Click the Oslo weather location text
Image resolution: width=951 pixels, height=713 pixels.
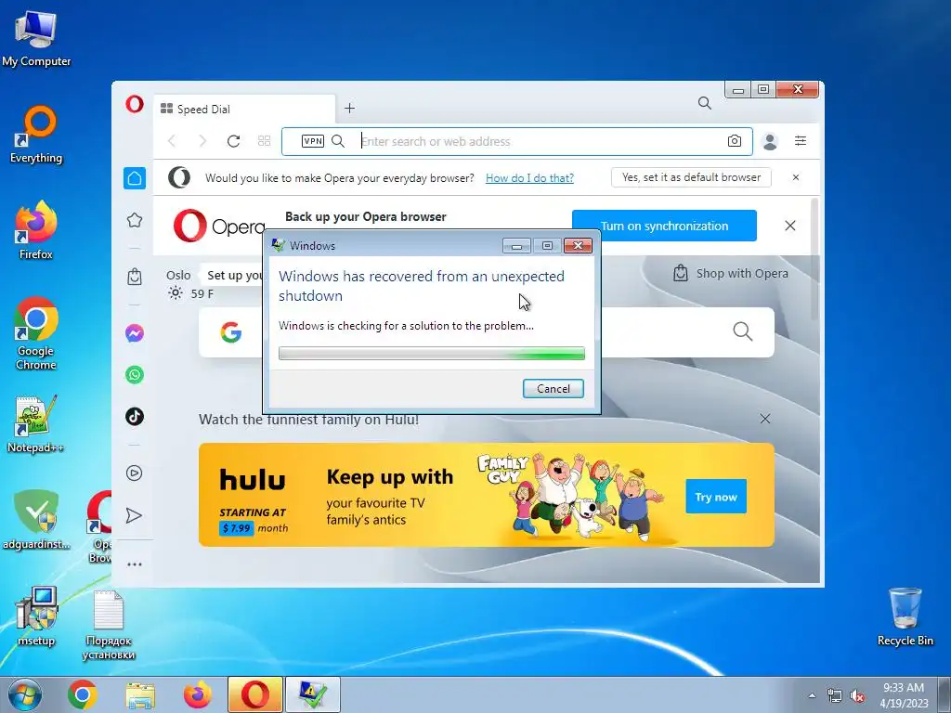tap(178, 275)
